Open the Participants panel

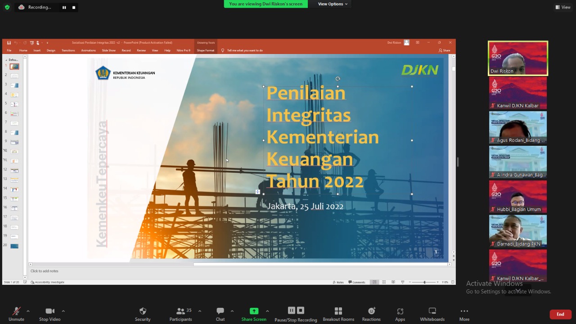pos(180,314)
